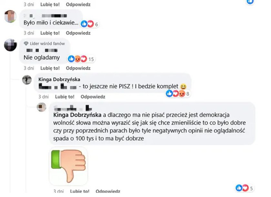
Task: Click the heart reaction on "Było miło i ciekawie" comment
Action: click(90, 24)
